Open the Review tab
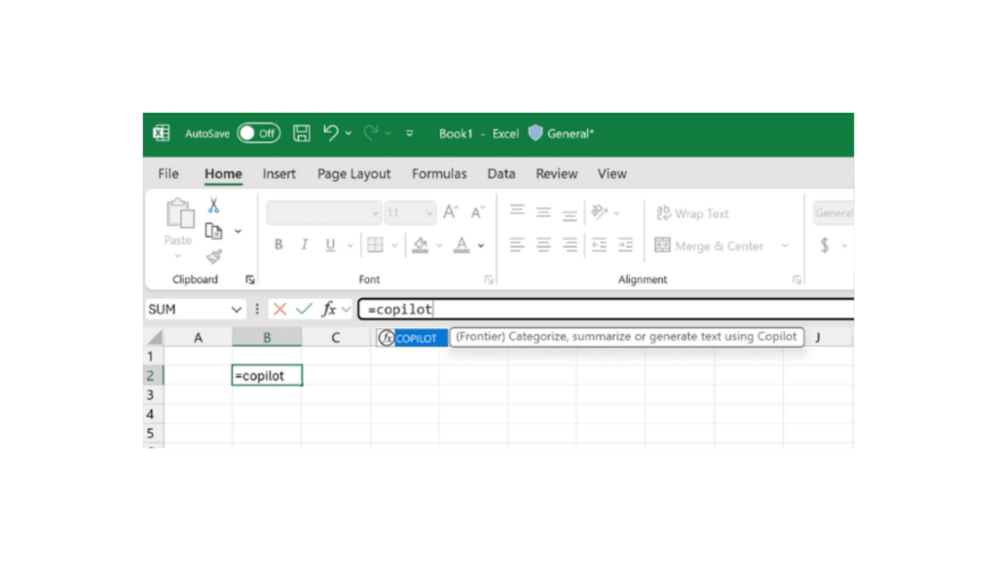The height and width of the screenshot is (561, 997). (x=556, y=173)
